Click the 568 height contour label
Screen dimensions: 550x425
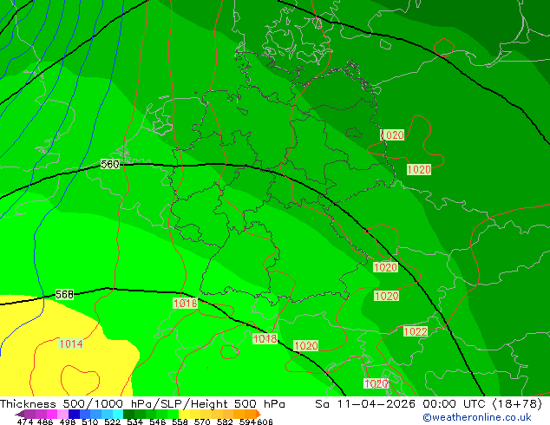tap(64, 294)
